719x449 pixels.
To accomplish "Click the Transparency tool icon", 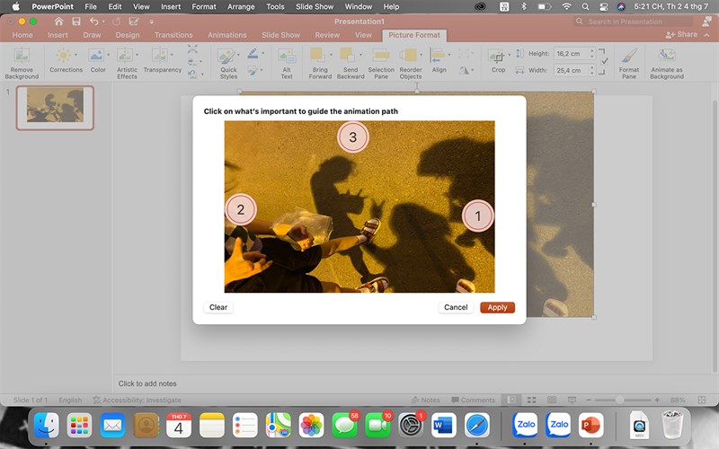I will tap(160, 56).
